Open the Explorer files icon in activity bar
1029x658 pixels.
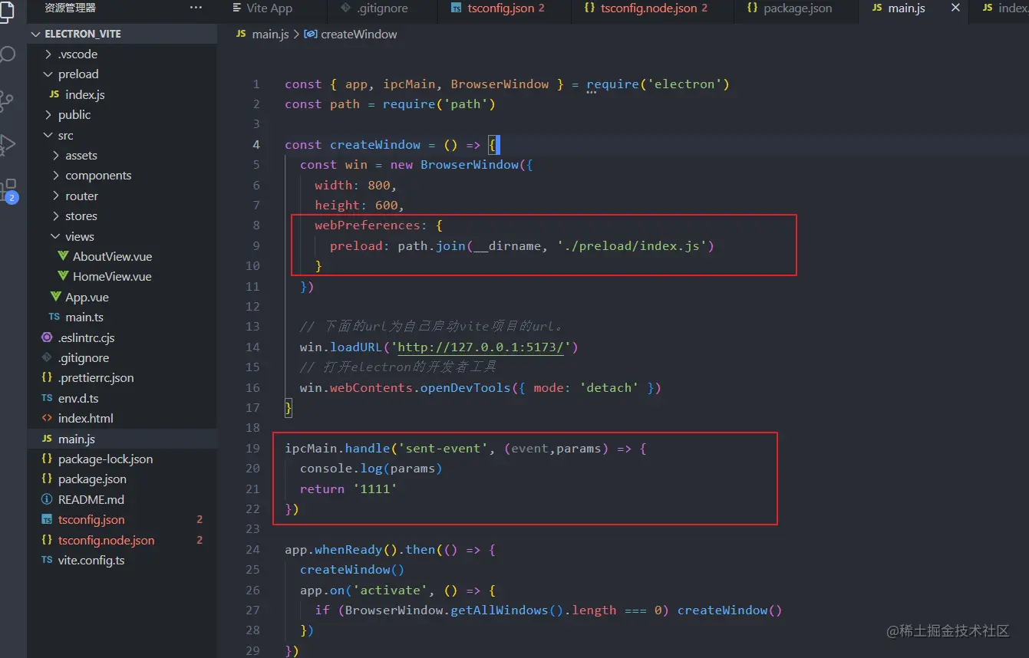pos(7,11)
